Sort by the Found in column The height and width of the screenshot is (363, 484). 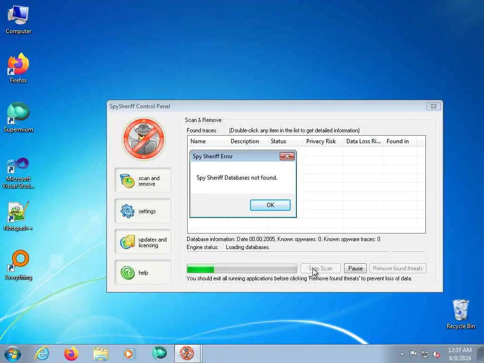[x=400, y=141]
